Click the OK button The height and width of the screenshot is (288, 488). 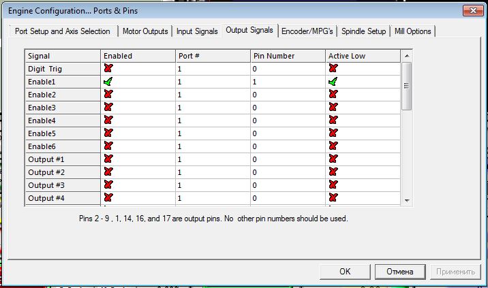345,272
